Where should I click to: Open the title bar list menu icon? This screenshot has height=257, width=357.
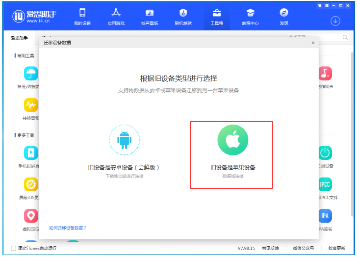(327, 6)
